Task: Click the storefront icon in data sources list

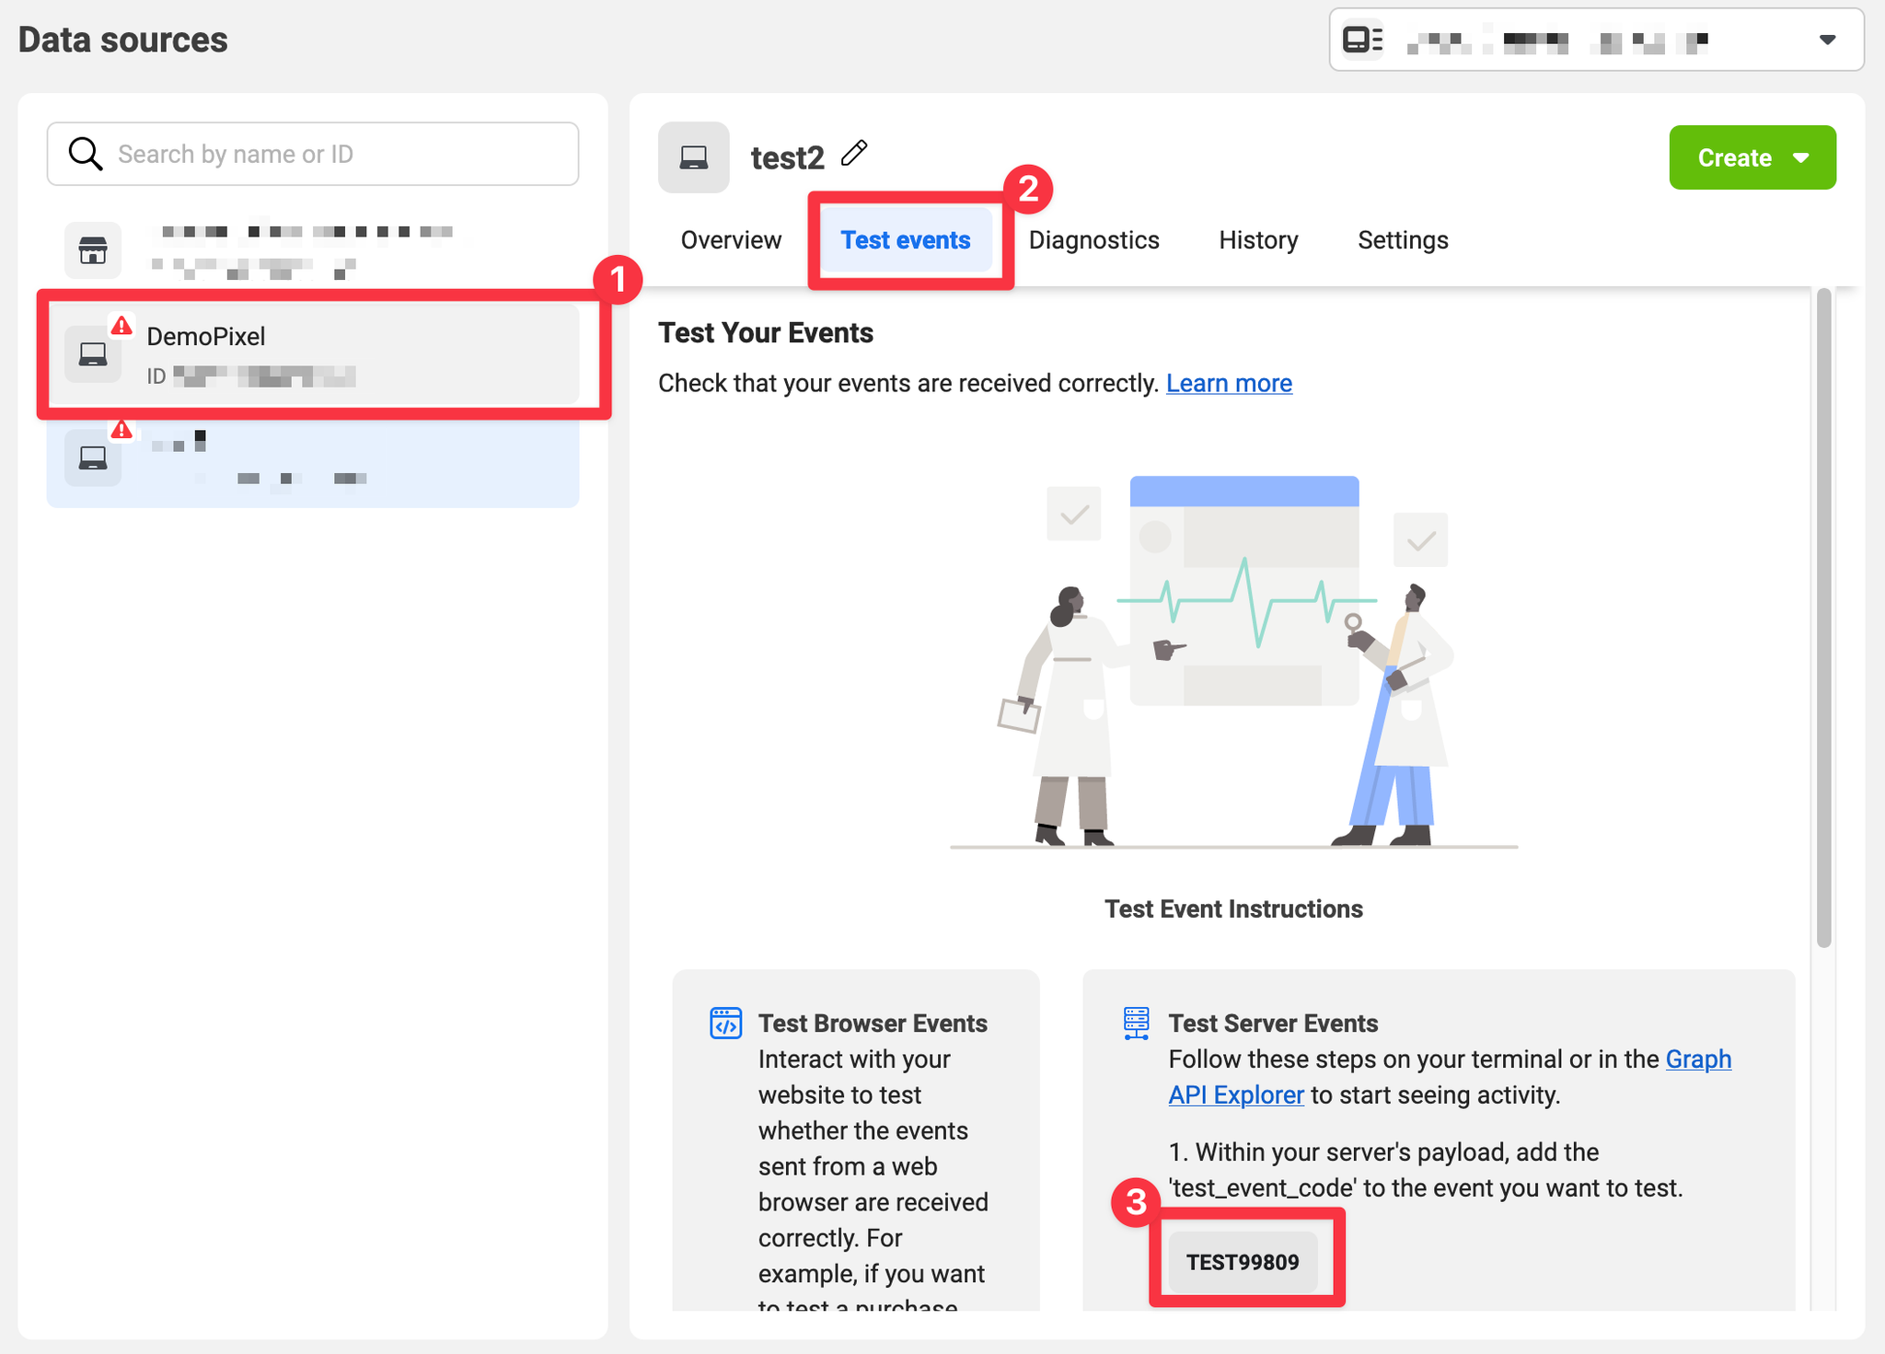Action: (x=93, y=250)
